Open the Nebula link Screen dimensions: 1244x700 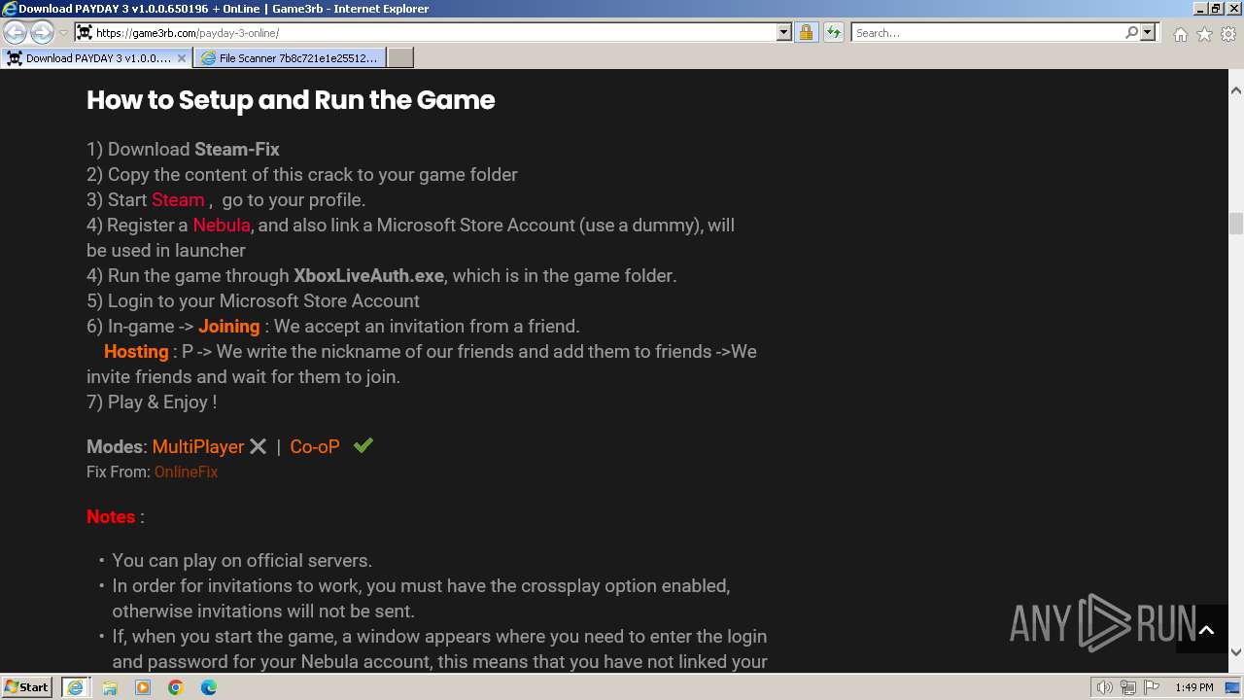pyautogui.click(x=222, y=225)
